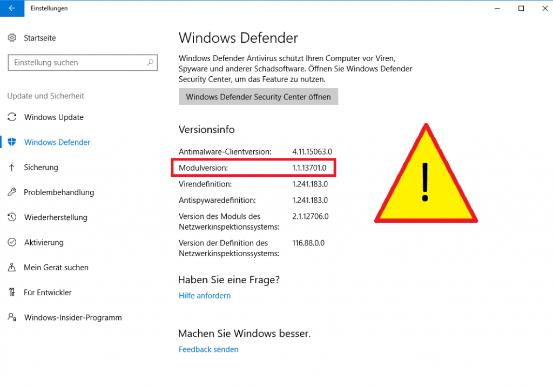Open Für Entwickler via its icon
This screenshot has height=386, width=553.
(12, 292)
